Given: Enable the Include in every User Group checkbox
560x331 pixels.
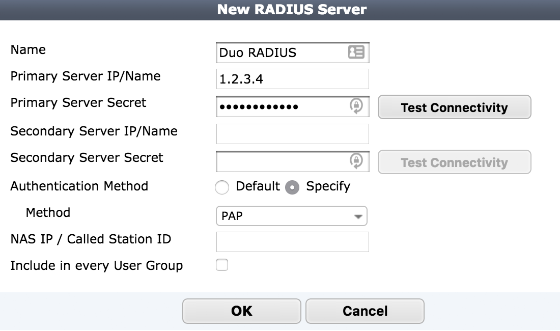Looking at the screenshot, I should [x=222, y=265].
